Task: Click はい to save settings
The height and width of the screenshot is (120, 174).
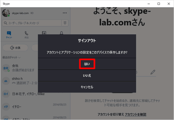Action: point(87,64)
